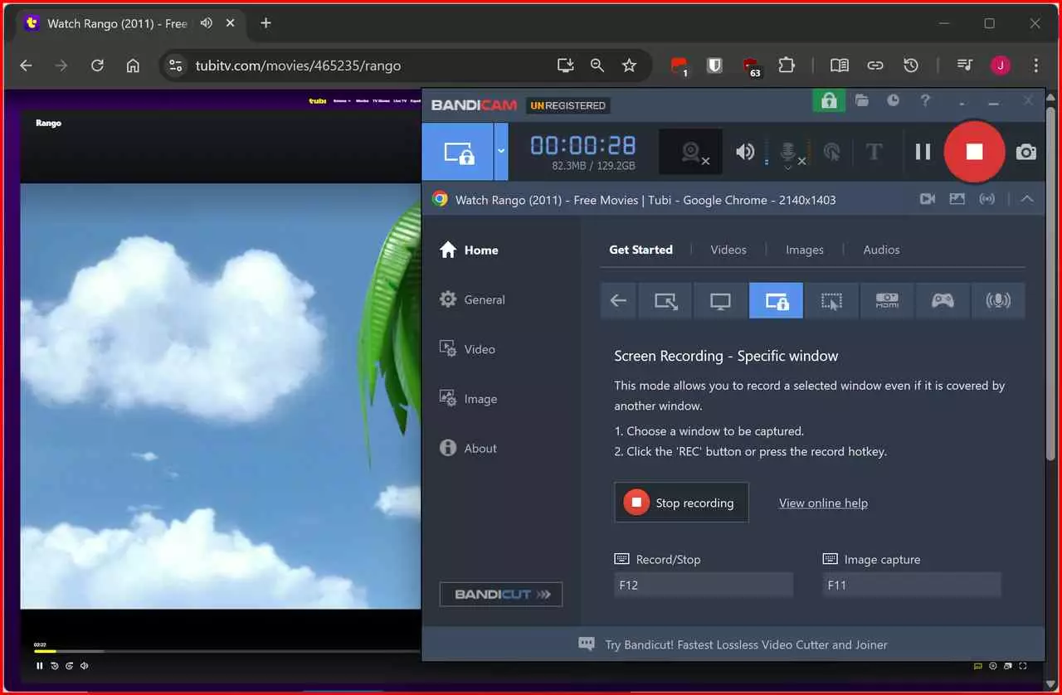1062x695 pixels.
Task: Open the View online help link
Action: click(x=823, y=503)
